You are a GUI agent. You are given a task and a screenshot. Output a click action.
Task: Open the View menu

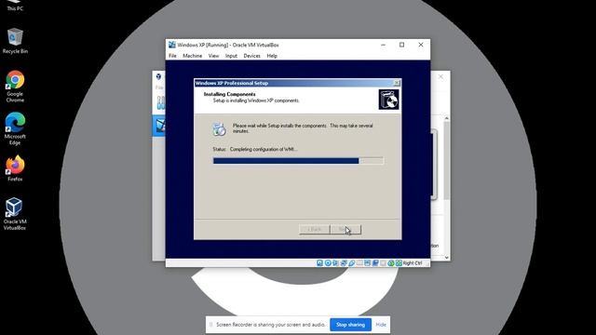[213, 56]
